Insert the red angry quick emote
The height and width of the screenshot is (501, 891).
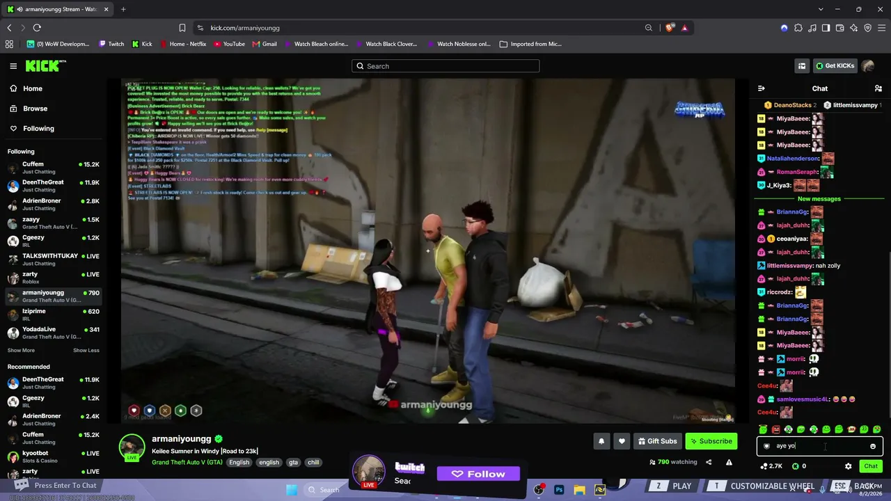775,429
